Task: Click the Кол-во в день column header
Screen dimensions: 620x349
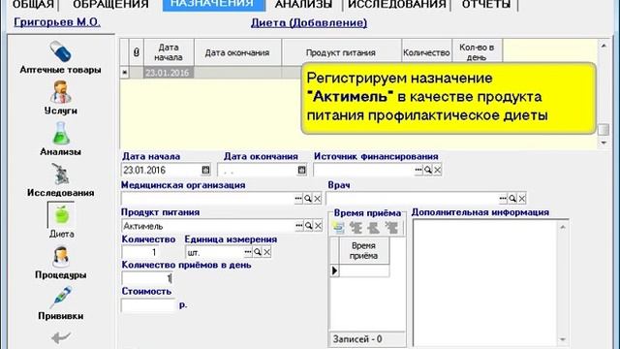Action: (x=477, y=52)
